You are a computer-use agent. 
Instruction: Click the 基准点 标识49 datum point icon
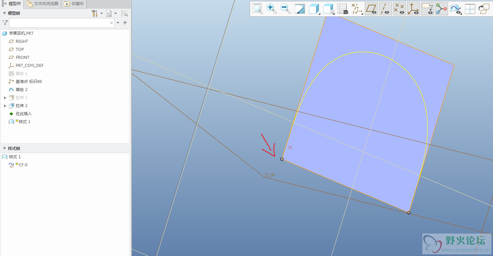(x=11, y=82)
